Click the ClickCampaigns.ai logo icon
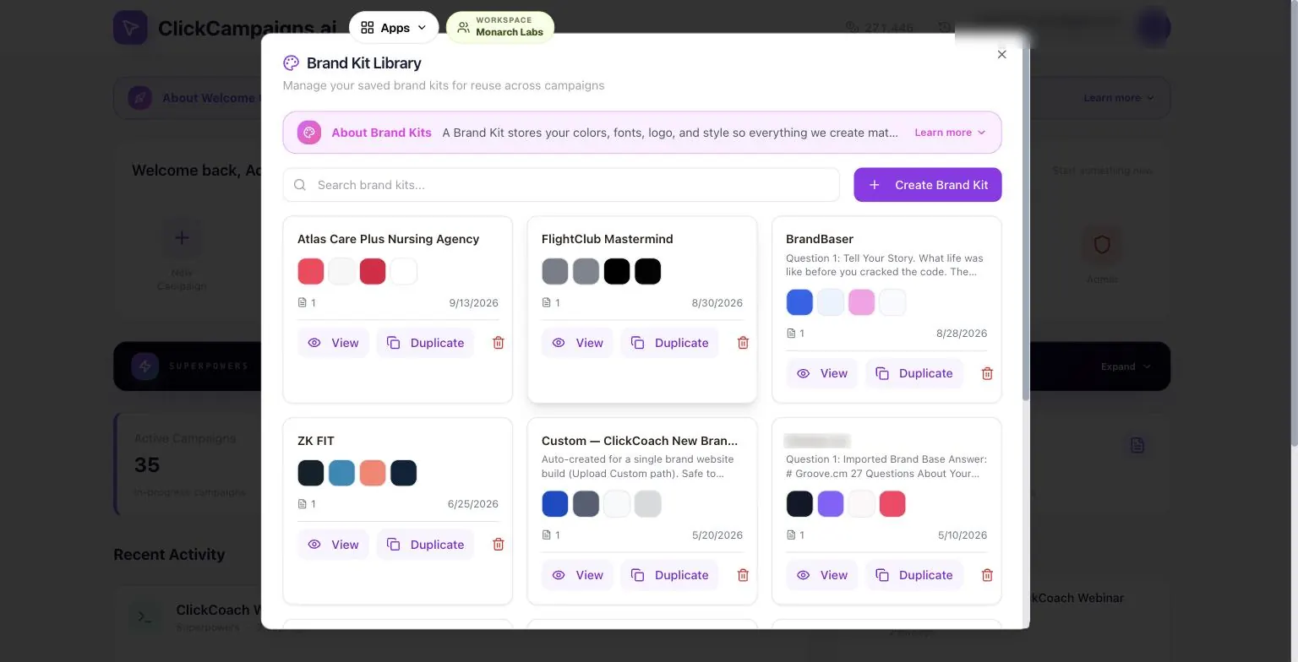The image size is (1298, 662). (x=130, y=28)
